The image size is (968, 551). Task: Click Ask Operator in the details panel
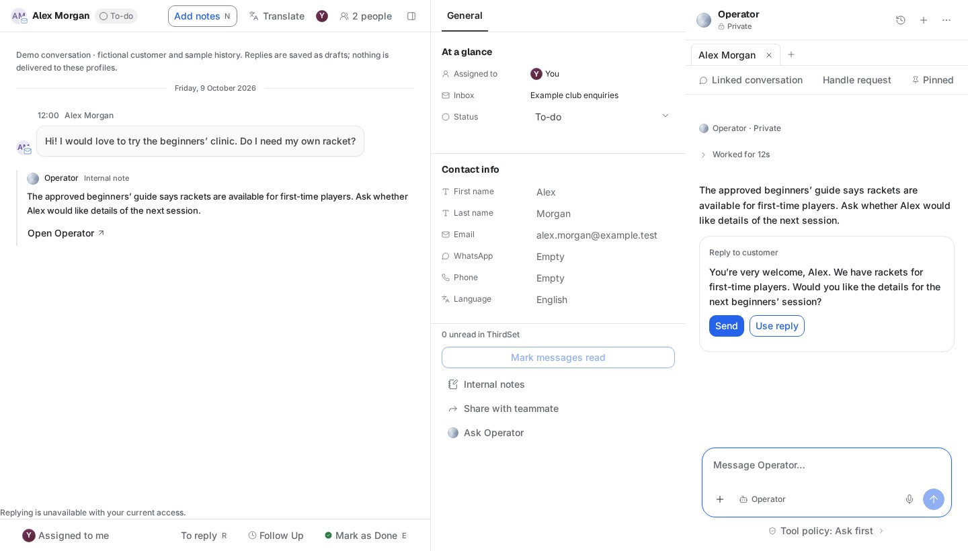click(x=486, y=433)
